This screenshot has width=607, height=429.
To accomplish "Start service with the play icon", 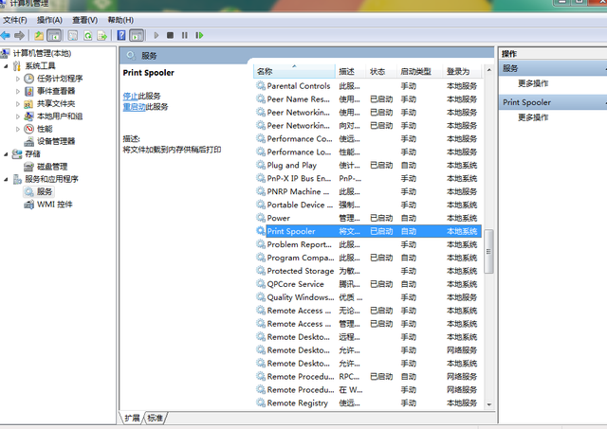I will pos(156,36).
